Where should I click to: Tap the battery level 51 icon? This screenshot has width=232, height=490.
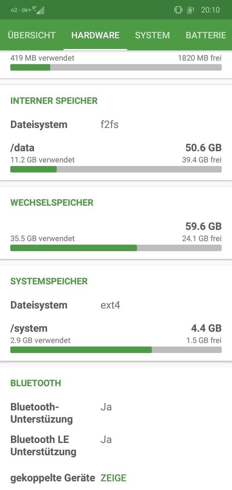click(x=191, y=10)
